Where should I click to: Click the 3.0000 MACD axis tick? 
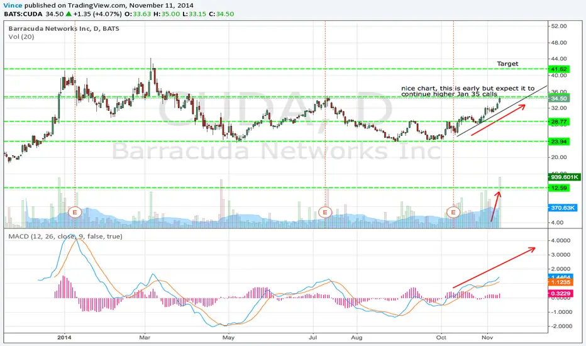point(561,255)
